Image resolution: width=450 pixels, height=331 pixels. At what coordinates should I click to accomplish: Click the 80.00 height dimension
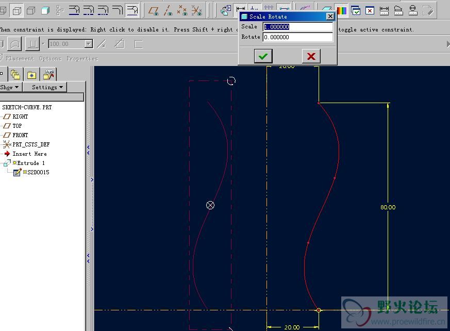388,207
